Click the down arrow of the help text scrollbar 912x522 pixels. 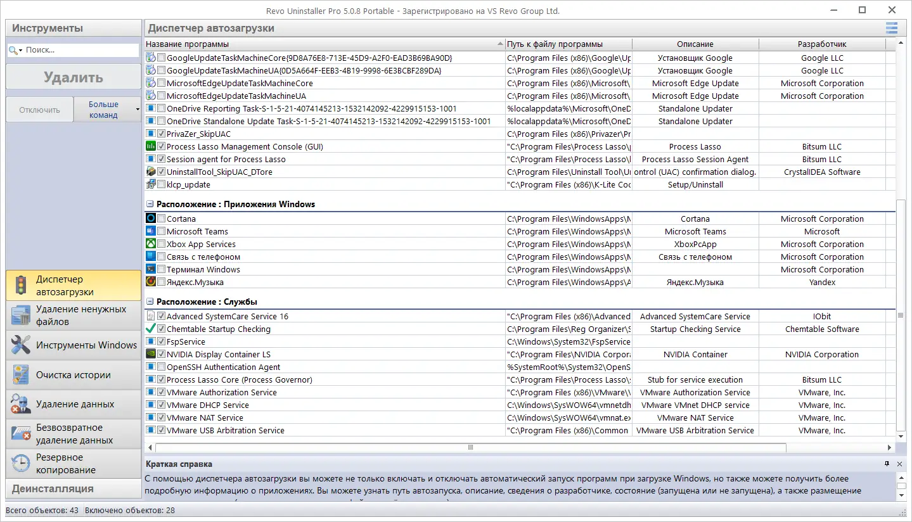(x=901, y=496)
